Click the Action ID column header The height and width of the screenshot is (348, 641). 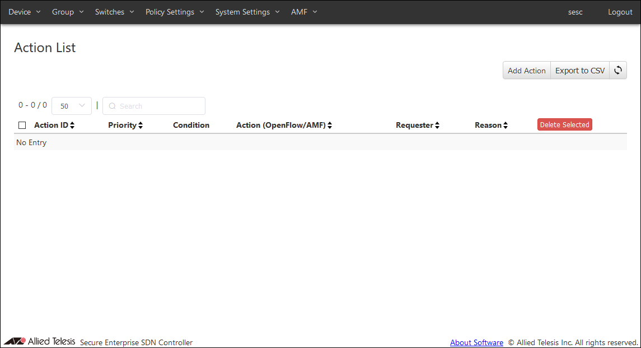point(51,126)
